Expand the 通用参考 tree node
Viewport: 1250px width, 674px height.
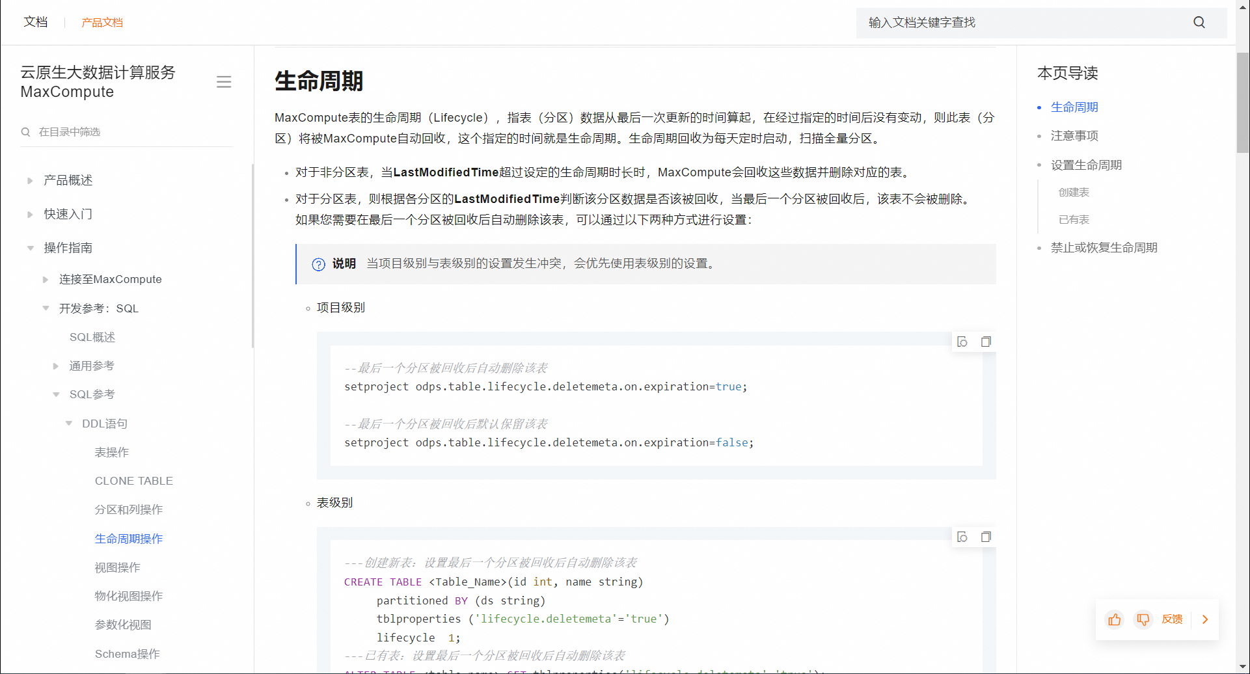56,366
